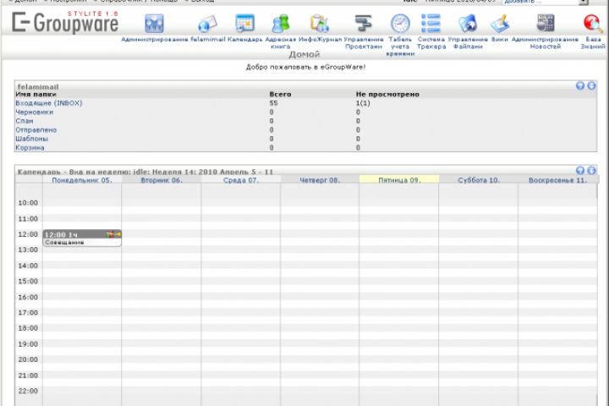Viewport: 609px width, 406px height.
Task: Click the INBOX unread value 1(1)
Action: click(363, 103)
